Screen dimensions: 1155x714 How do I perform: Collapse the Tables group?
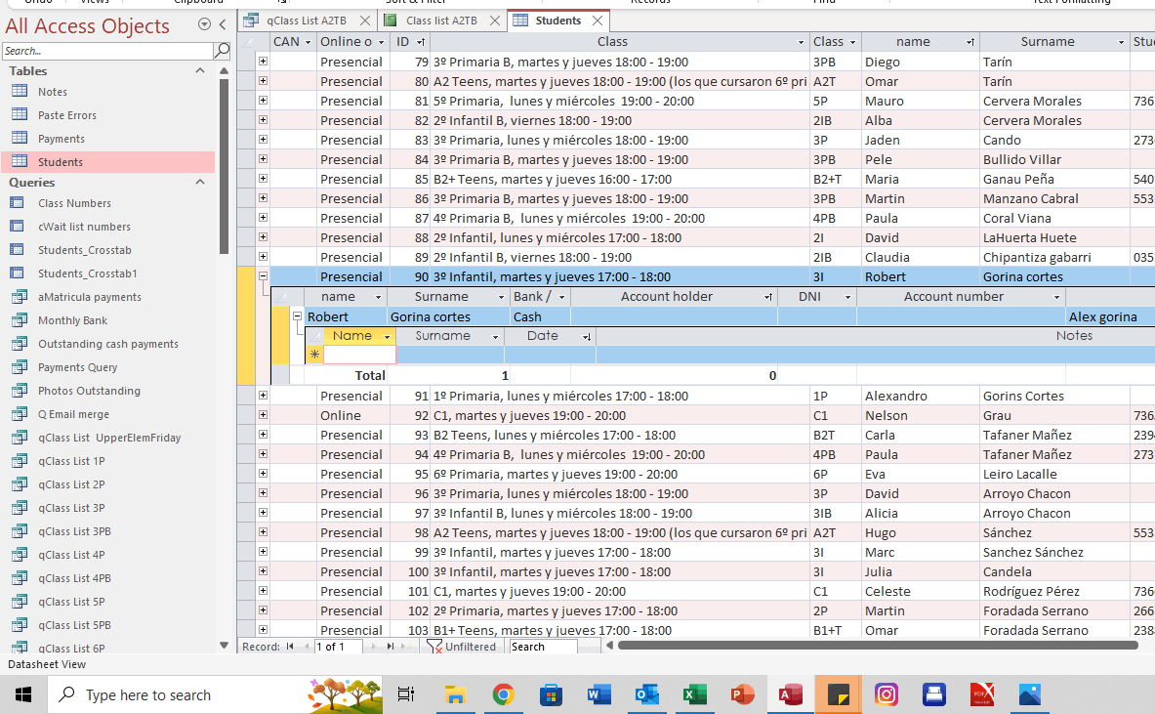coord(199,70)
